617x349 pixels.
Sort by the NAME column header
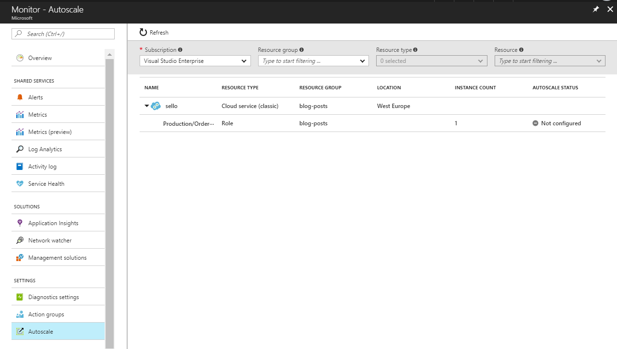coord(152,88)
